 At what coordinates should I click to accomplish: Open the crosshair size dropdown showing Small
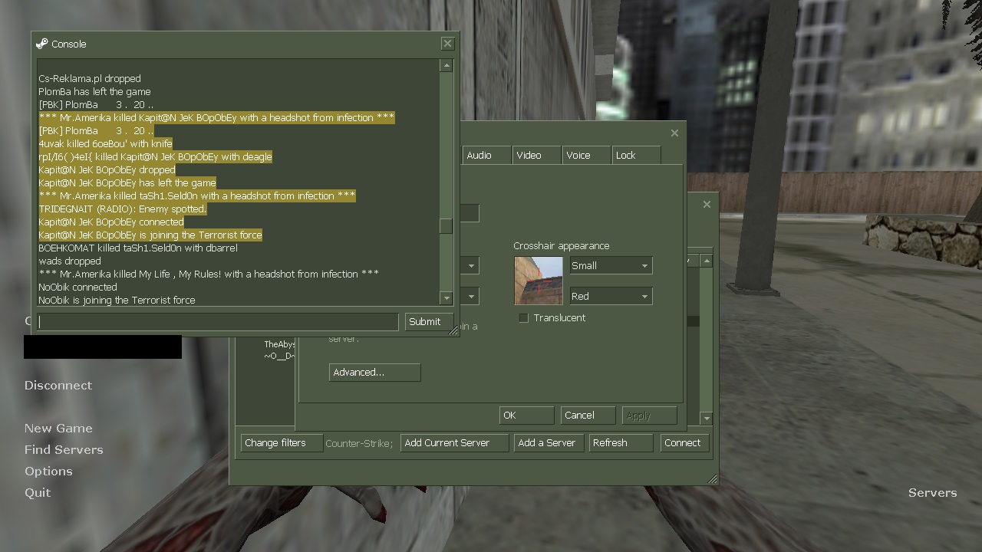point(611,265)
